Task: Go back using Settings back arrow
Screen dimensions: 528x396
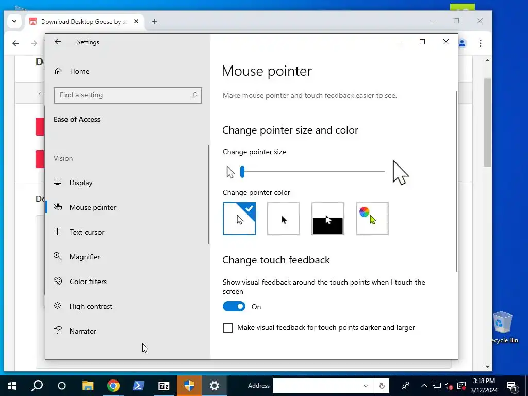Action: coord(58,42)
